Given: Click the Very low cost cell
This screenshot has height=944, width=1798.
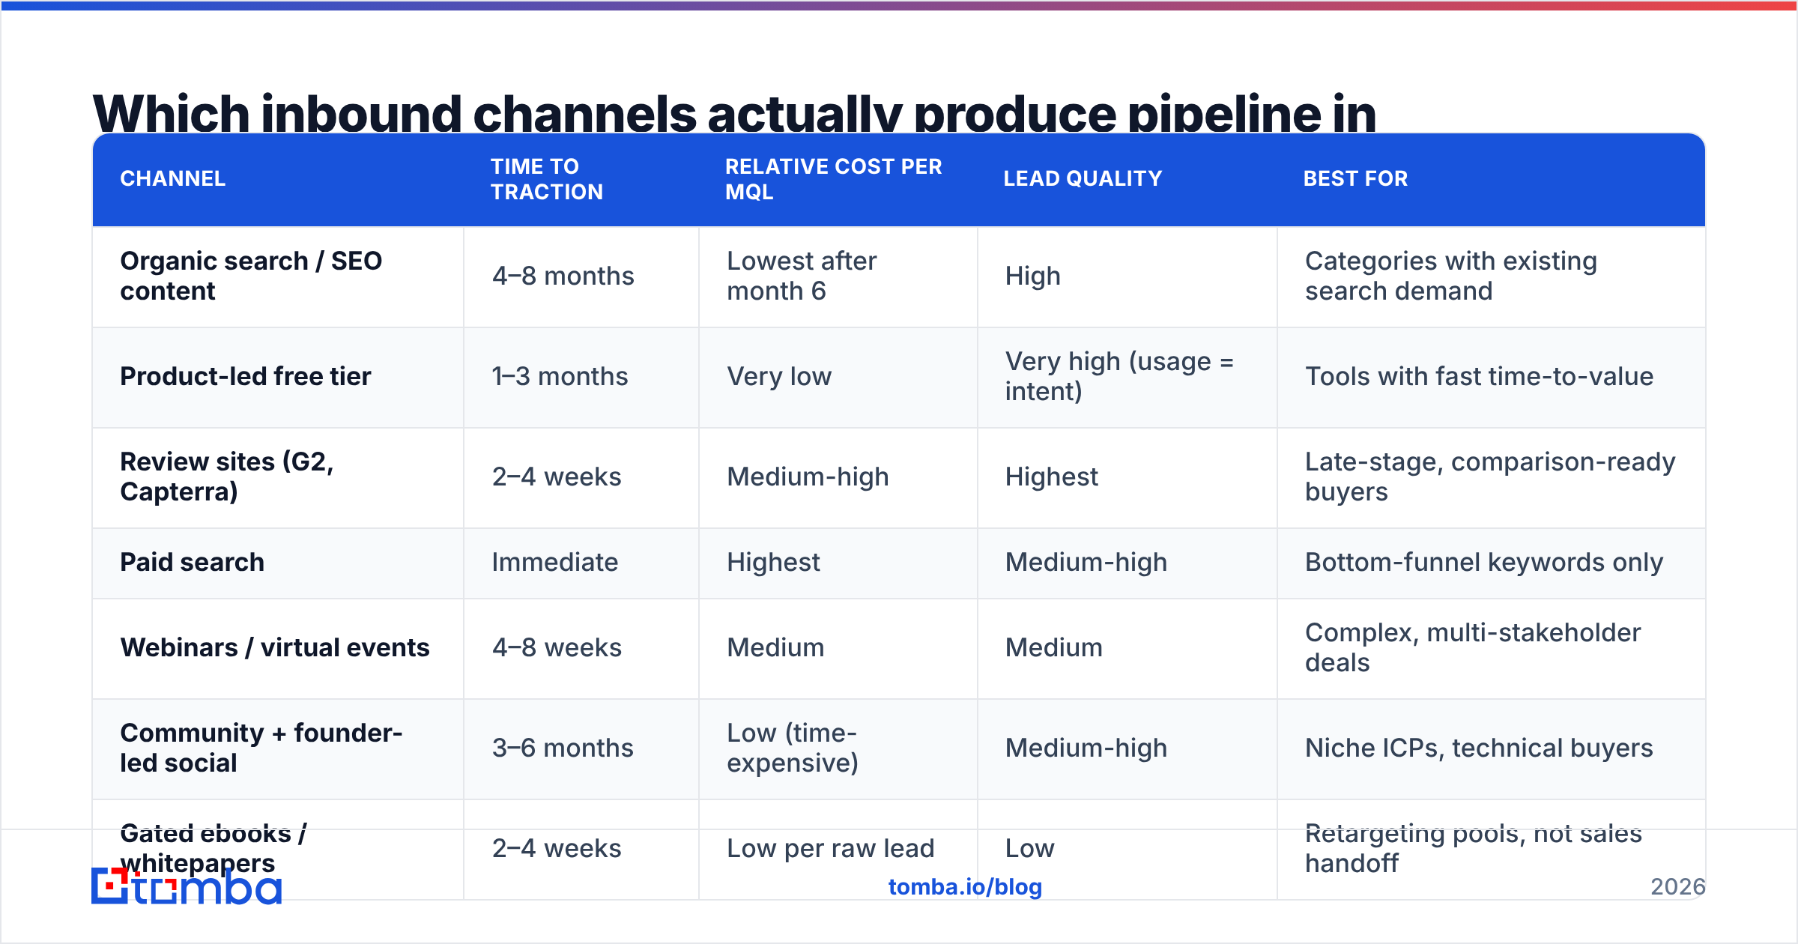Looking at the screenshot, I should pos(838,377).
